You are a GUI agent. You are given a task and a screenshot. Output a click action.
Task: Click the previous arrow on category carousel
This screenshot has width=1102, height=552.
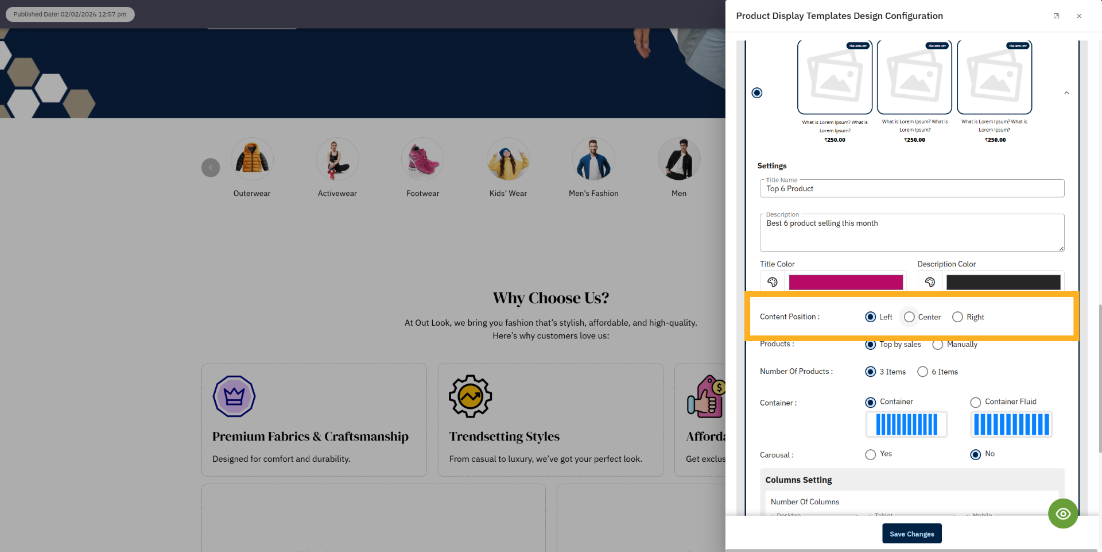coord(211,167)
